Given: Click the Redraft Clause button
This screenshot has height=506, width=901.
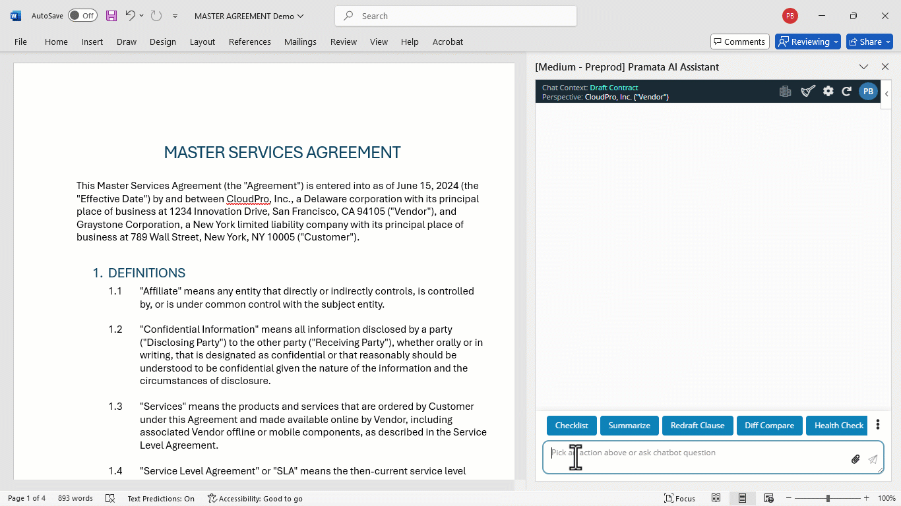Looking at the screenshot, I should point(698,426).
